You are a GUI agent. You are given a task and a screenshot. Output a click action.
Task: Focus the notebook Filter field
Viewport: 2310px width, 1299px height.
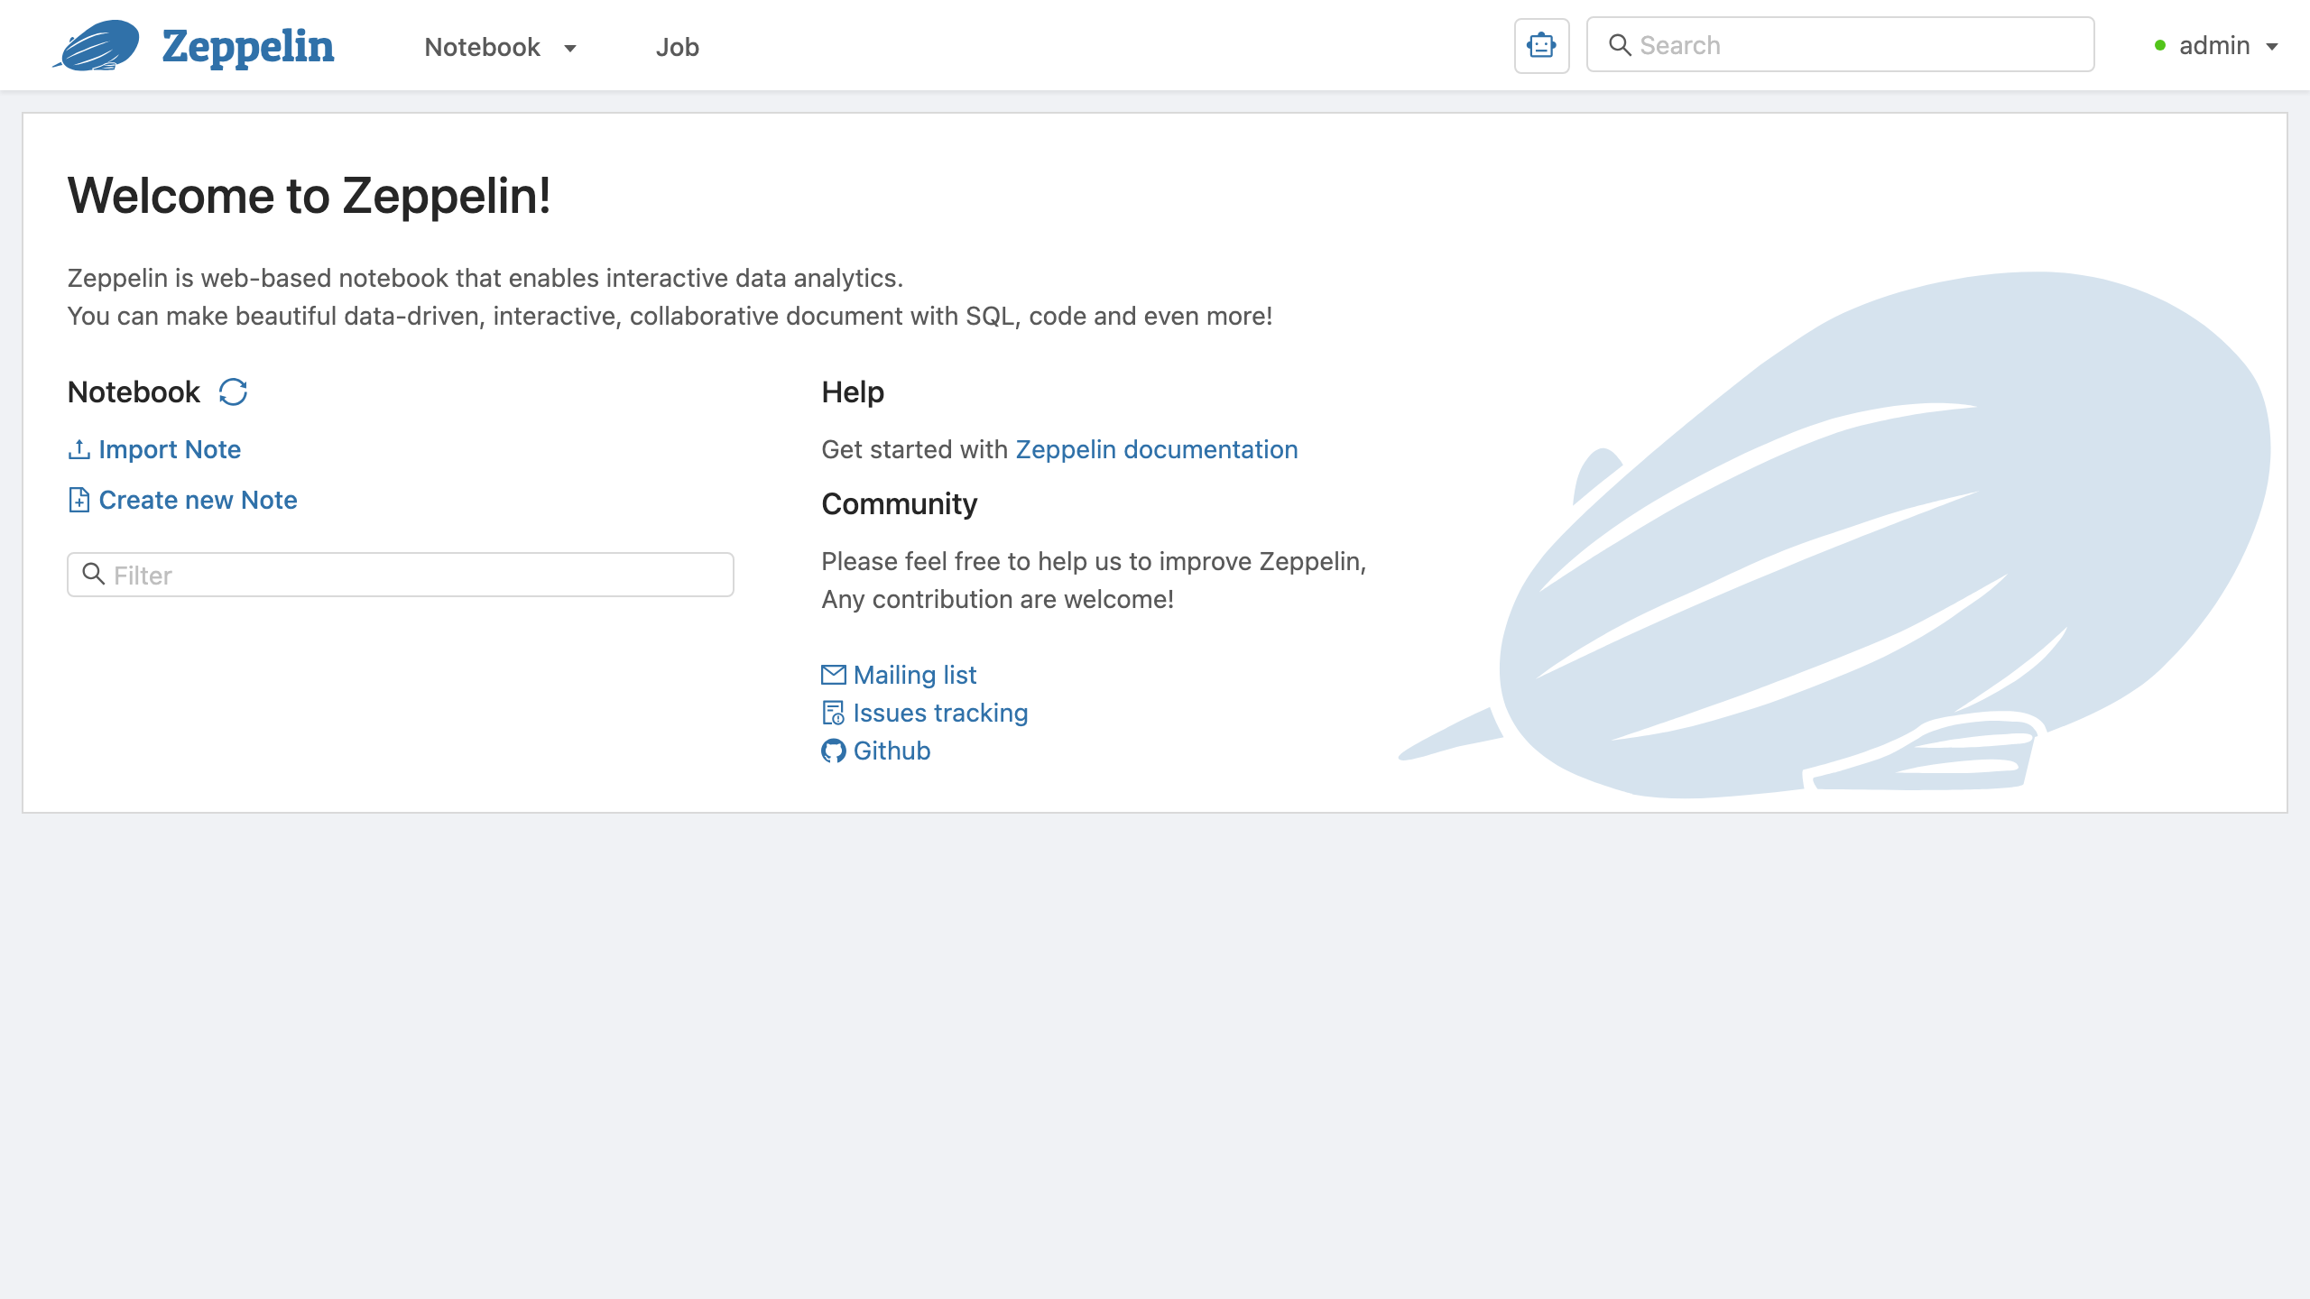coord(401,575)
